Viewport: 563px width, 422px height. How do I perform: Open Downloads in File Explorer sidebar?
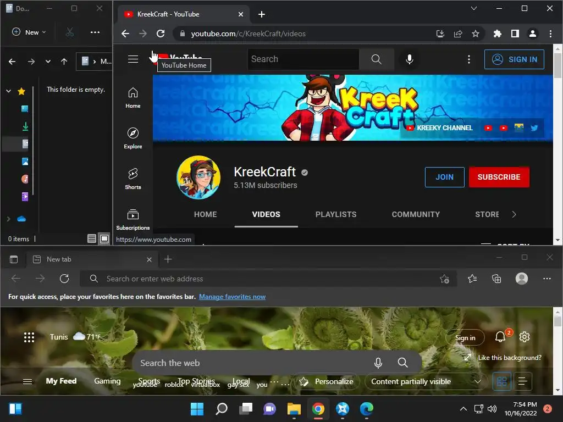(x=25, y=126)
